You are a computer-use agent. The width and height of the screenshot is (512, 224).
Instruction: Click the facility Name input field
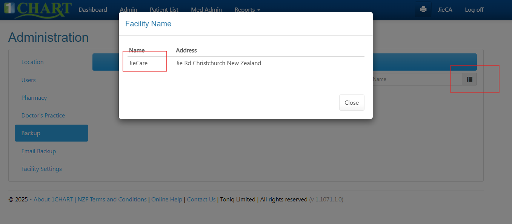(x=418, y=79)
